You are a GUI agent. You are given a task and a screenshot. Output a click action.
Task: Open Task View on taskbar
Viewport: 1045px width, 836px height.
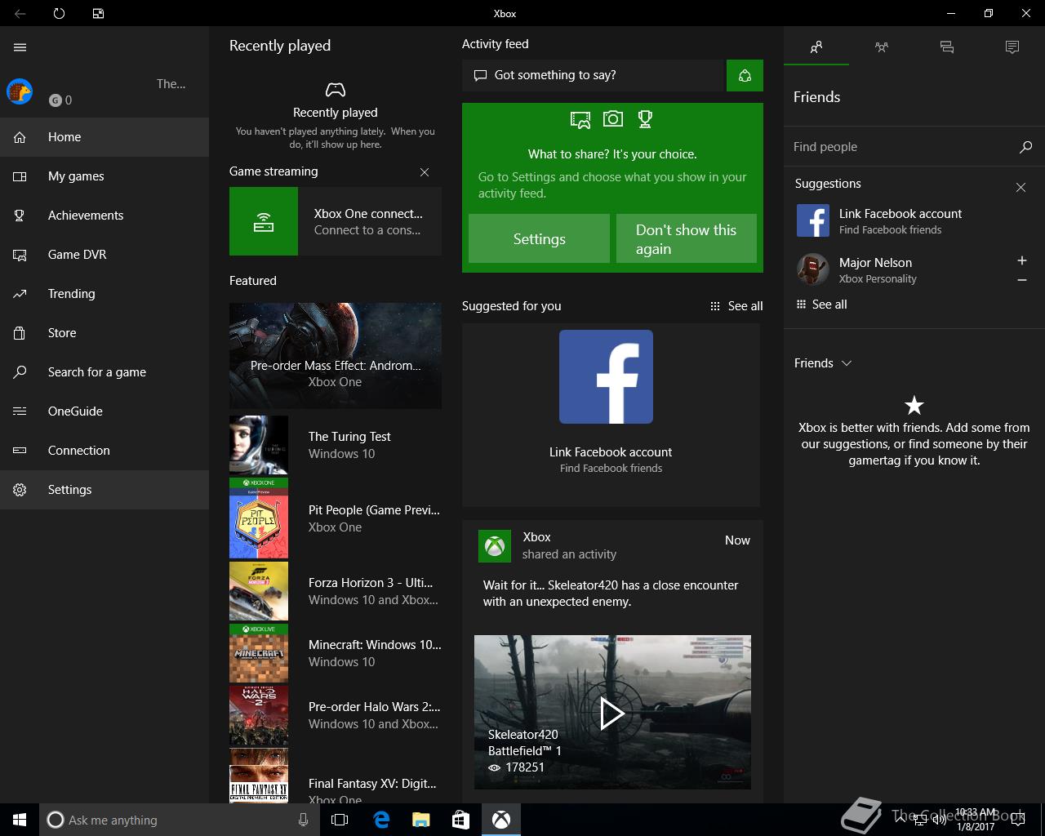point(340,820)
